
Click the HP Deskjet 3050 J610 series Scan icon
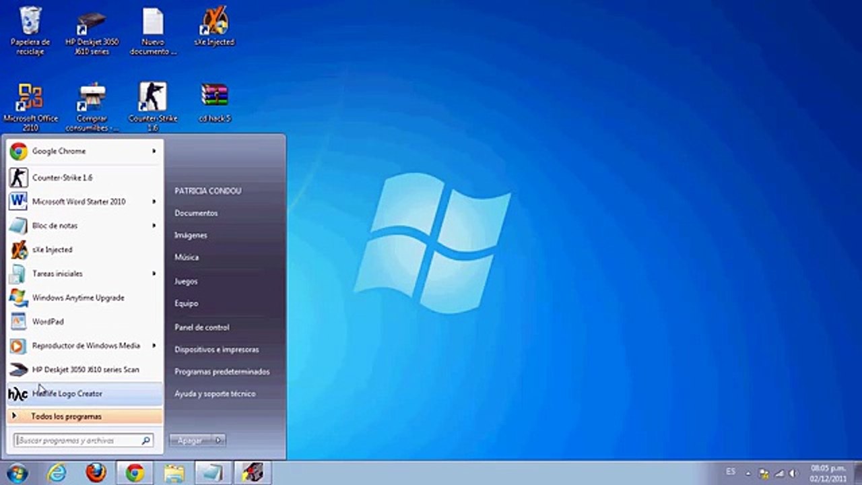coord(18,370)
